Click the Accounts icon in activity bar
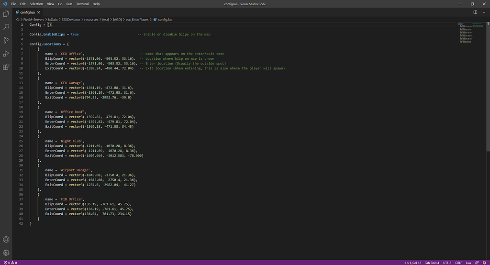 6,239
